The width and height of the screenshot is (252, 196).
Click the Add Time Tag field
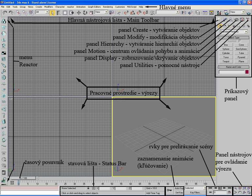154,193
